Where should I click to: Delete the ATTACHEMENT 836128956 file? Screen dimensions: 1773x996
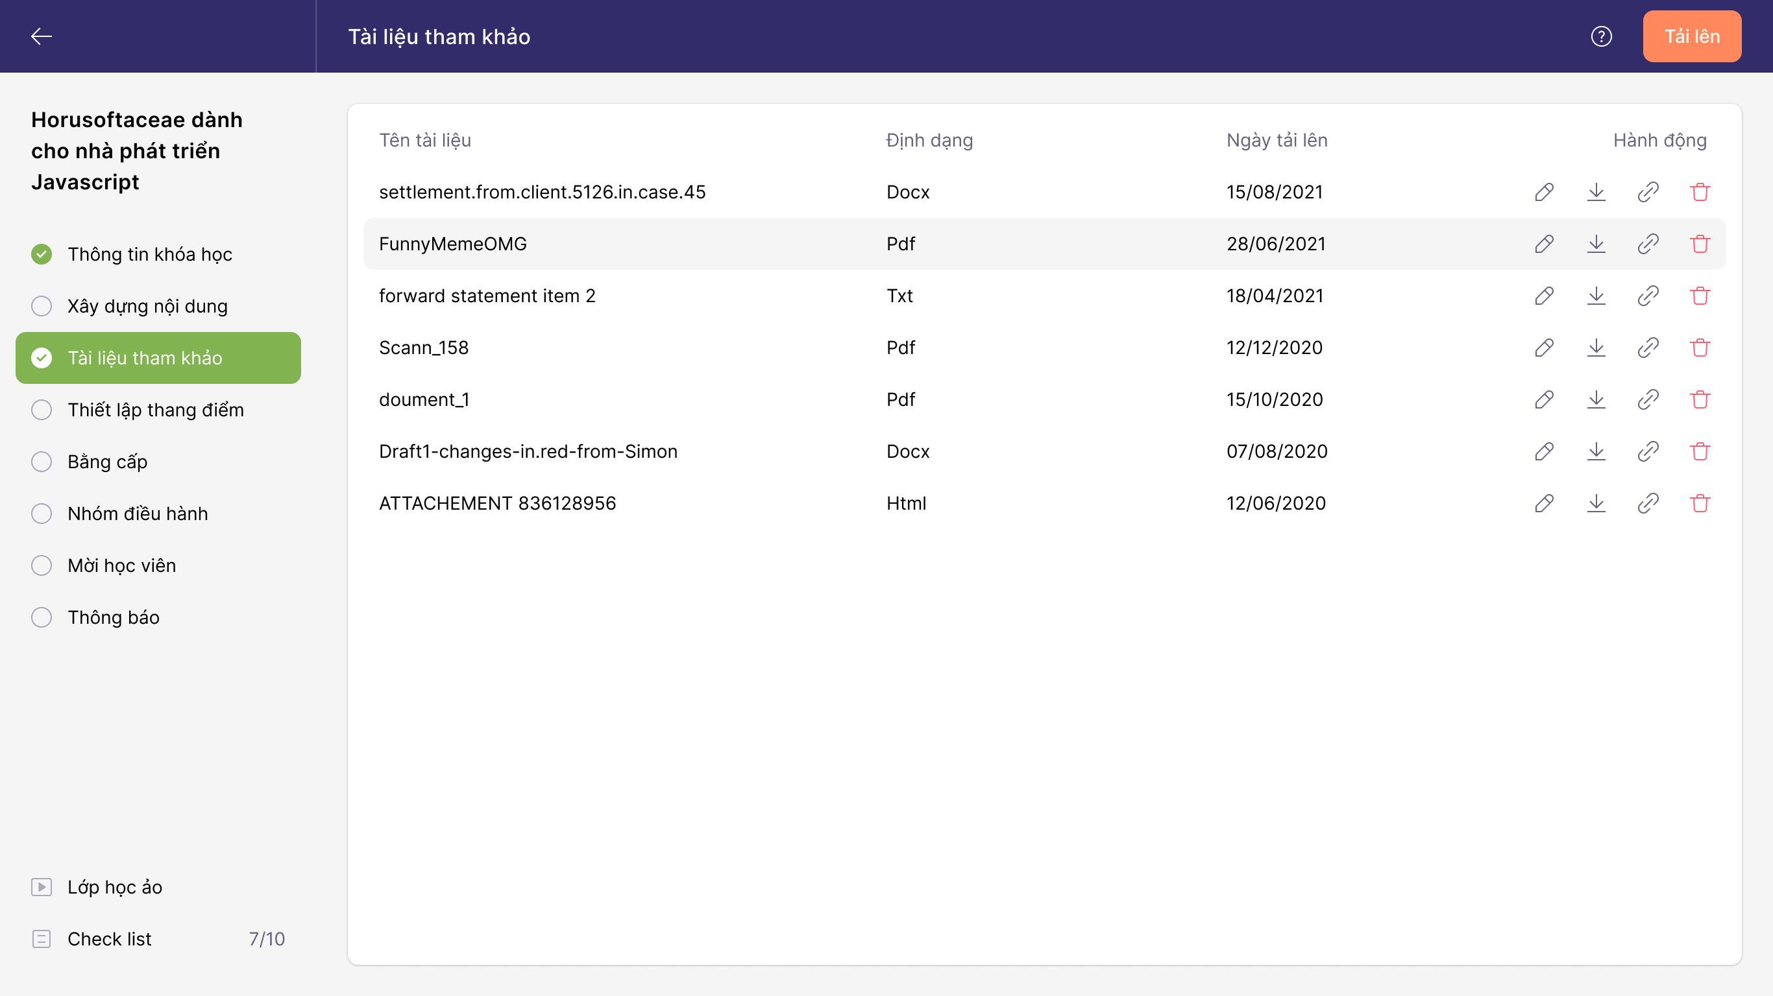tap(1700, 503)
